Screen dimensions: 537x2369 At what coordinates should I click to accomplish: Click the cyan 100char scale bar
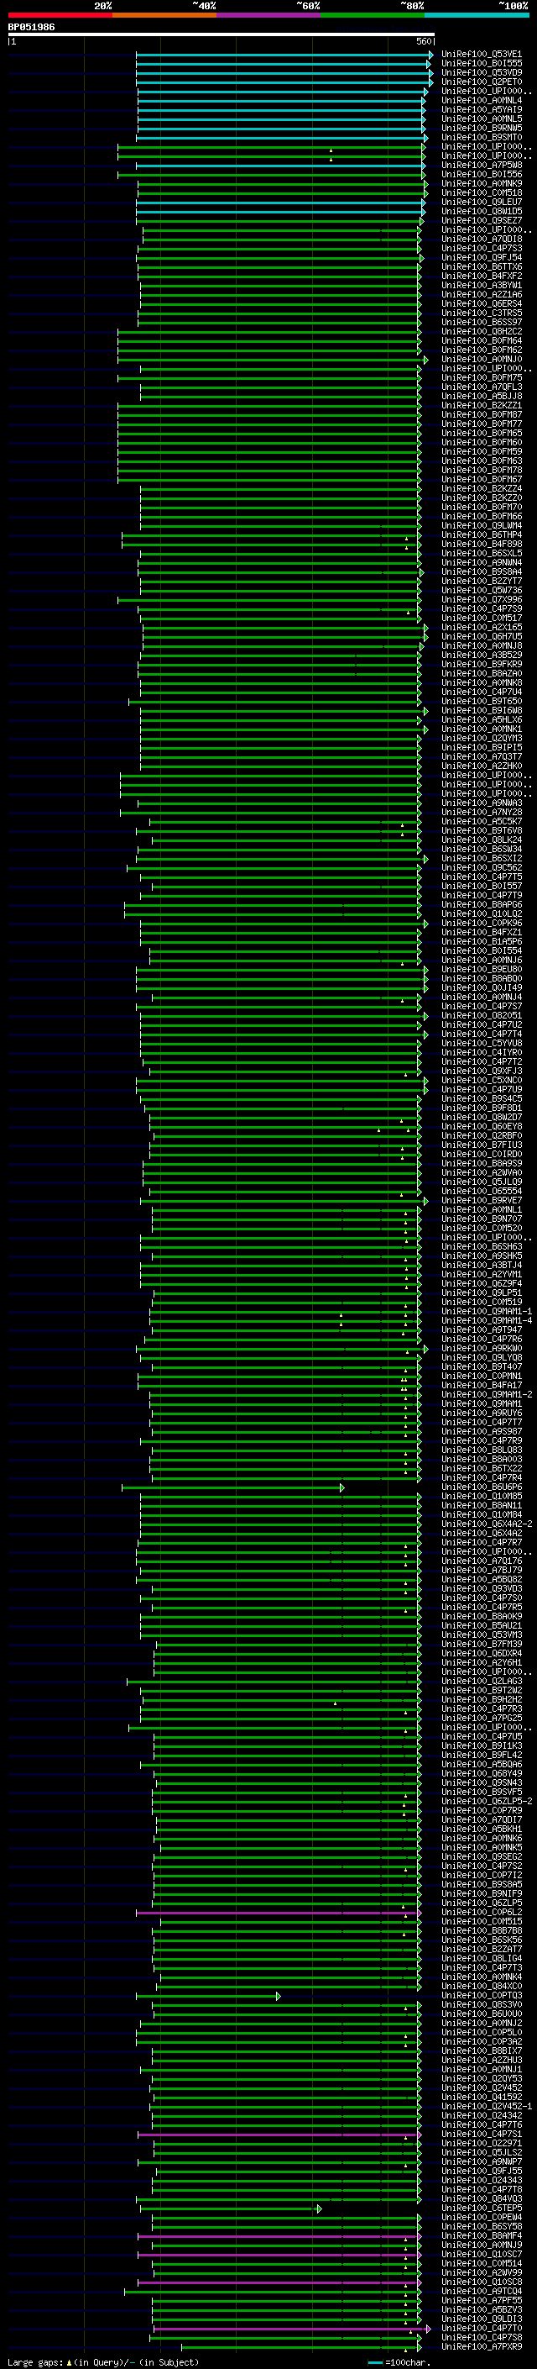(x=375, y=2362)
